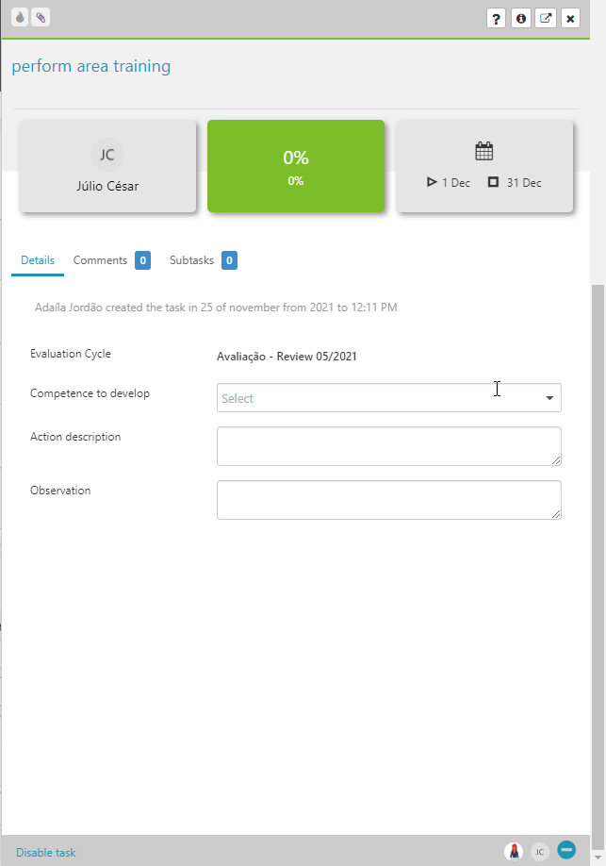Click the JC avatar in assignee card
The width and height of the screenshot is (606, 866).
(107, 155)
